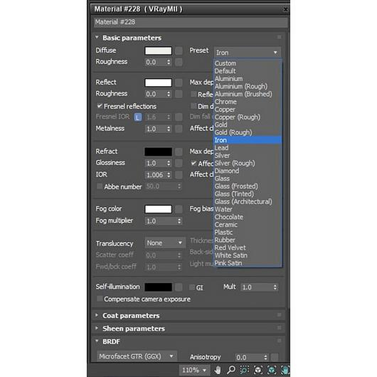Select the Diamond preset
377x377 pixels.
(248, 171)
